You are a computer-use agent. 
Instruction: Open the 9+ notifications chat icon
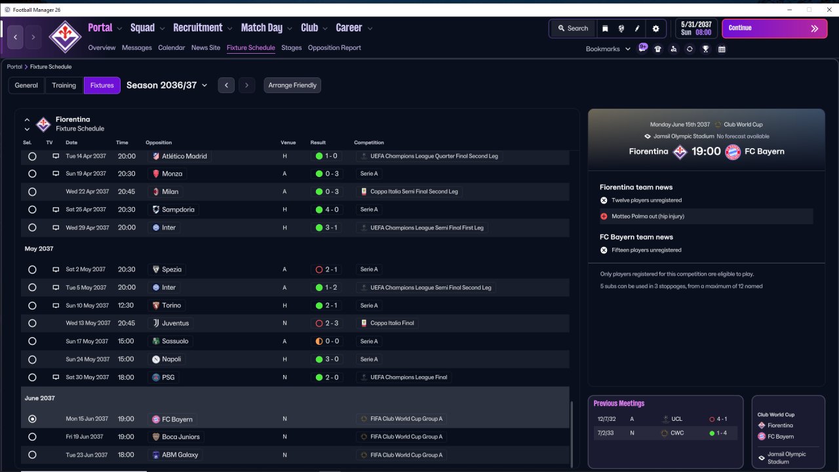pos(643,48)
